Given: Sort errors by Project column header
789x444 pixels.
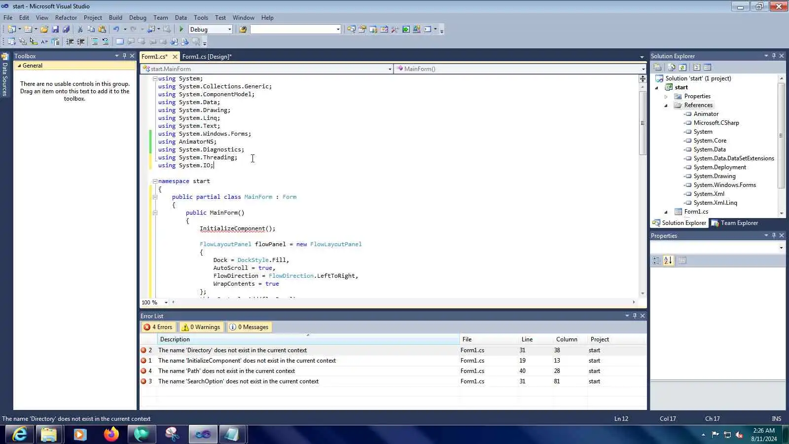Looking at the screenshot, I should [x=616, y=339].
